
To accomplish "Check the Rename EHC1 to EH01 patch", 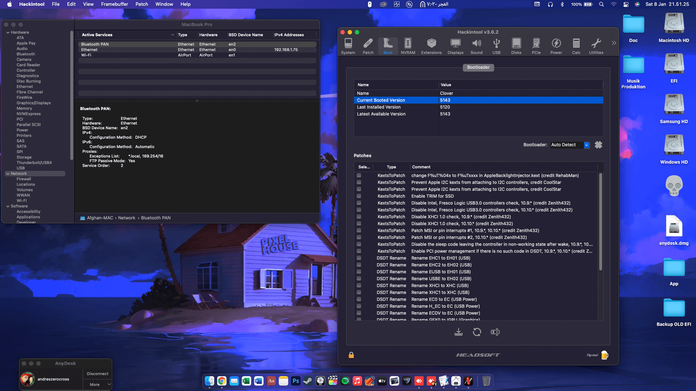I will point(359,258).
